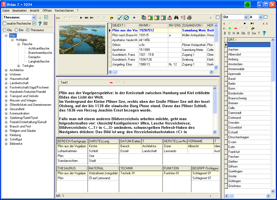This screenshot has width=277, height=200.
Task: Click the circled prohibition deselect icon
Action: 126,18
